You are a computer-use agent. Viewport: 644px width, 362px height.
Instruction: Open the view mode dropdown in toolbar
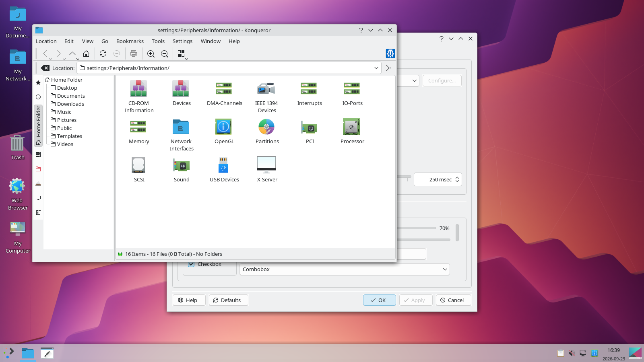(x=183, y=54)
